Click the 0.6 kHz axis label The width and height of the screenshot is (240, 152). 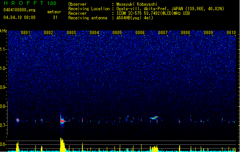[x=3, y=144]
